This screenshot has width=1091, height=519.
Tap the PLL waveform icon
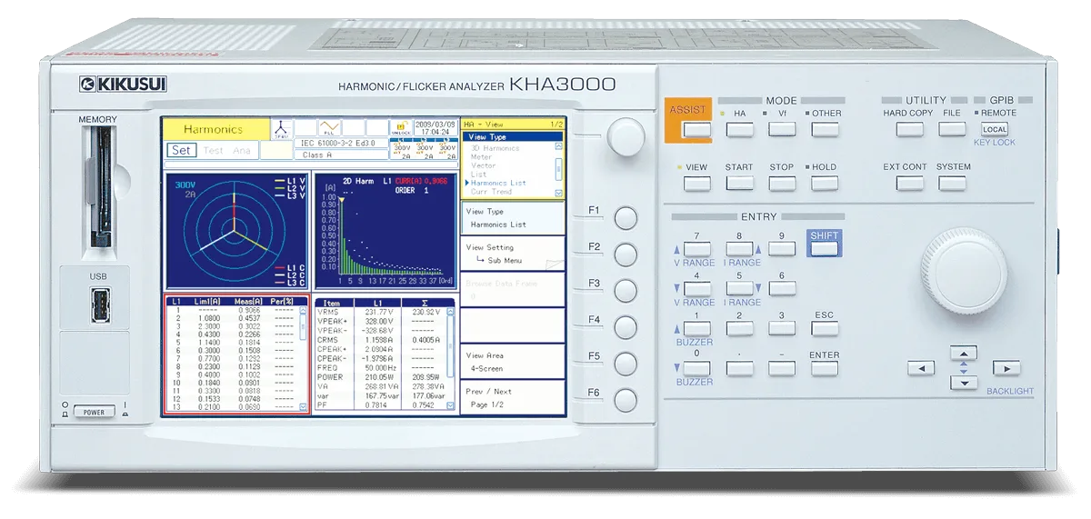(x=329, y=127)
